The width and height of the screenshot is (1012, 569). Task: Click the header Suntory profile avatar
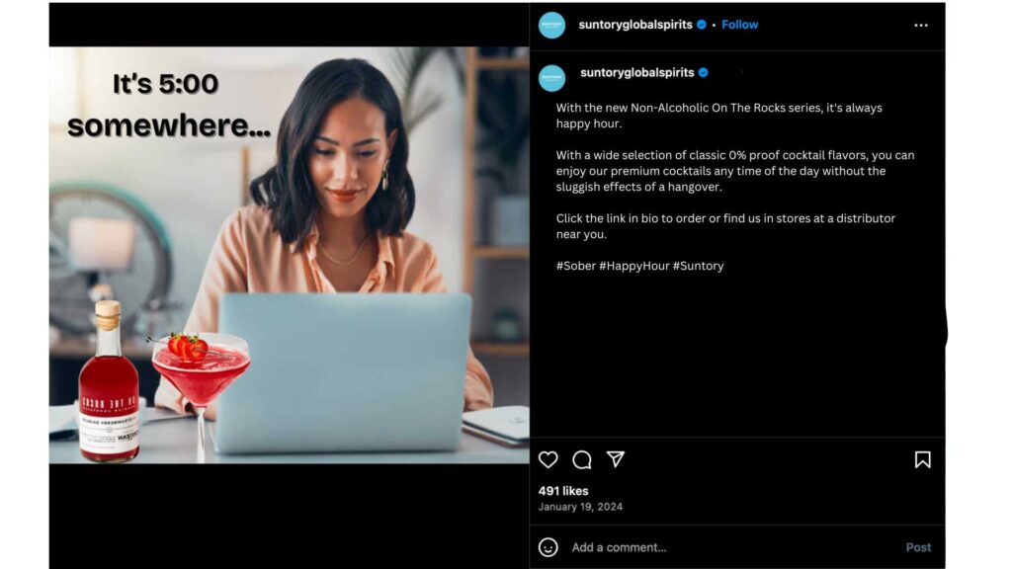pos(551,25)
